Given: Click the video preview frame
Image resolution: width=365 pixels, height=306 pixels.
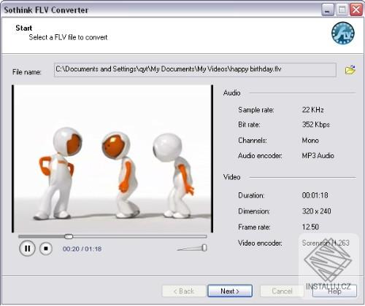Looking at the screenshot, I should coord(112,159).
